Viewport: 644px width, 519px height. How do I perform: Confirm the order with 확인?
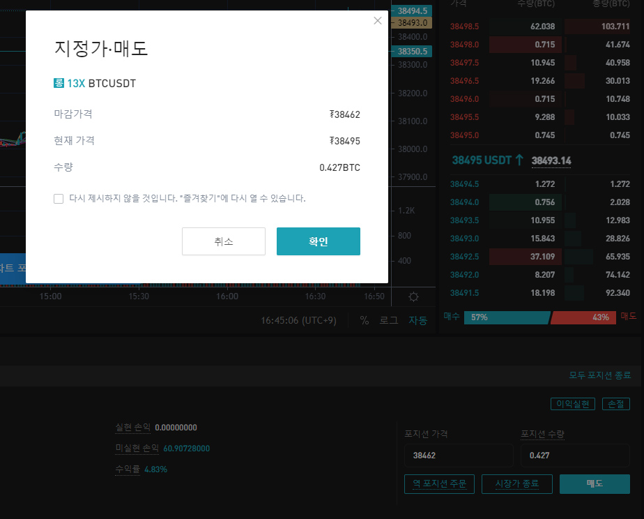[x=319, y=241]
